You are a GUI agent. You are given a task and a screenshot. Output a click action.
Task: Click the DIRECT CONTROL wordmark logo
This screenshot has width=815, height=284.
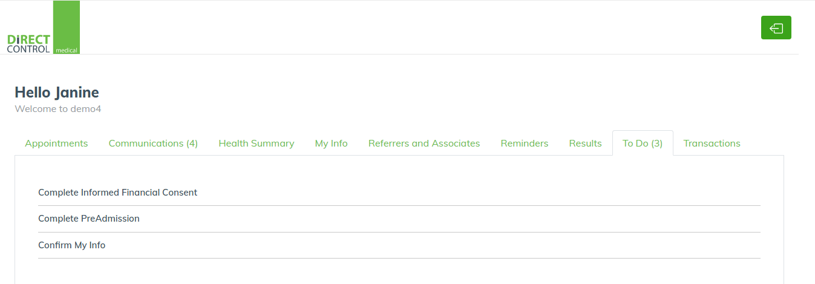tap(28, 44)
